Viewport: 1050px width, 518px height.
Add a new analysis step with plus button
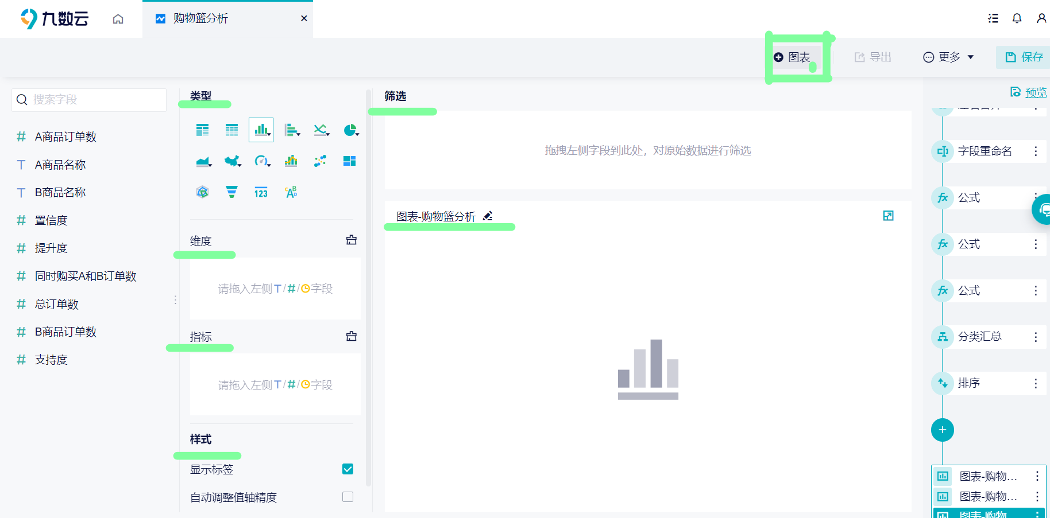coord(943,430)
